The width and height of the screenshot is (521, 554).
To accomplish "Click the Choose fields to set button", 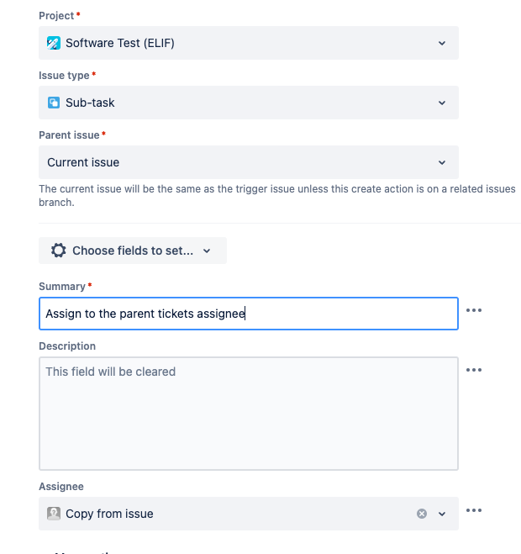I will (x=133, y=251).
